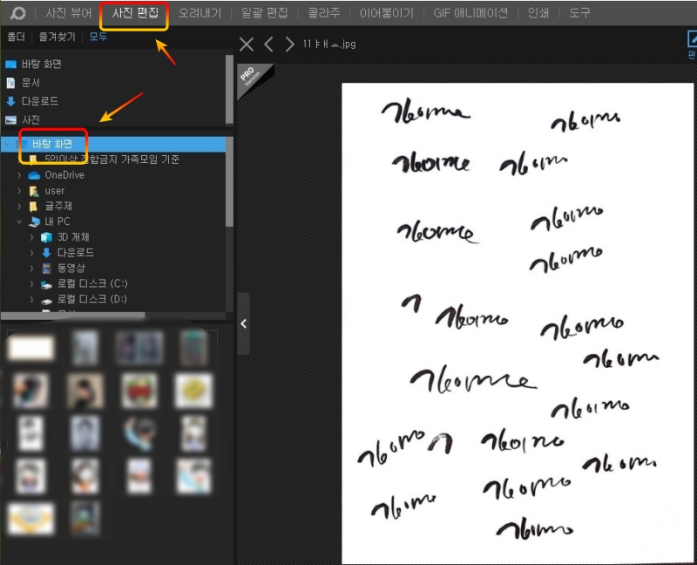
Task: Select the 5인이상 집합금지 가족모임 기준 folder
Action: click(112, 160)
